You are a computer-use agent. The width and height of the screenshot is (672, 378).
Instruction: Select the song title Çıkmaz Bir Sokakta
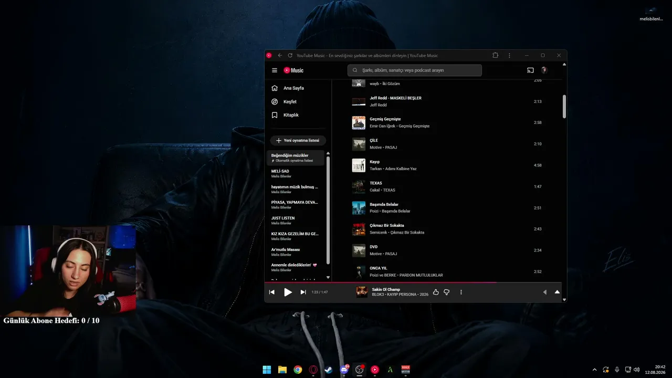387,225
